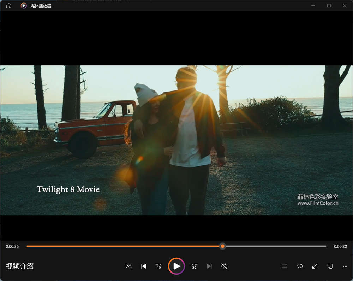353x281 pixels.
Task: Open the three-dot more options menu
Action: [345, 266]
